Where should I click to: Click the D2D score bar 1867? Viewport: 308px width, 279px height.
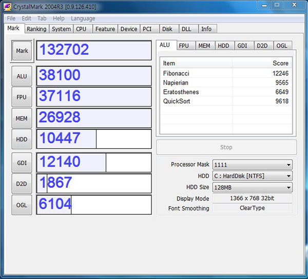click(94, 184)
